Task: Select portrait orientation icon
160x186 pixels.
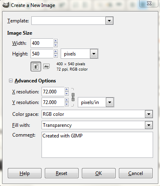Action: coord(36,66)
